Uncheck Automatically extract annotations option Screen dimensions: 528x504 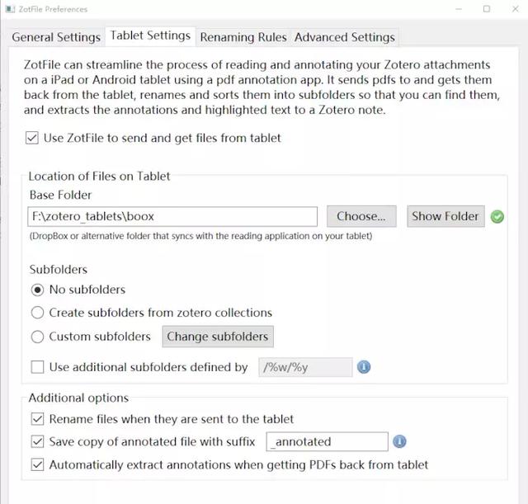(37, 464)
